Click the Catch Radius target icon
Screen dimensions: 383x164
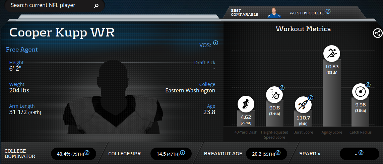tap(360, 91)
